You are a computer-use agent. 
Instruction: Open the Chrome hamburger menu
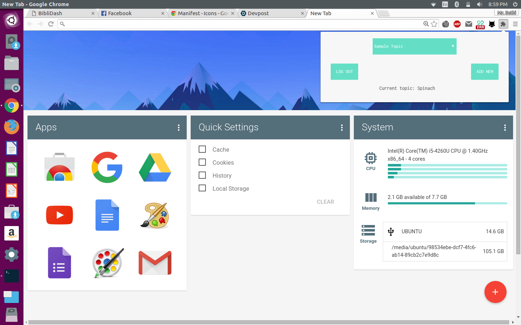point(515,24)
